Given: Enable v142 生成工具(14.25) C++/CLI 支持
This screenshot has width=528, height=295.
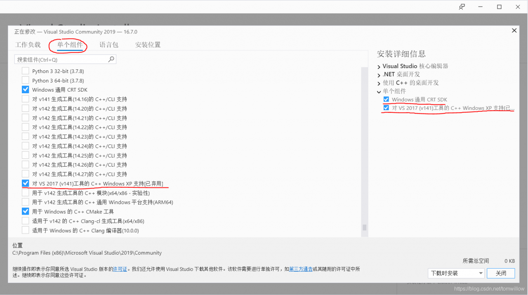Looking at the screenshot, I should pos(26,156).
